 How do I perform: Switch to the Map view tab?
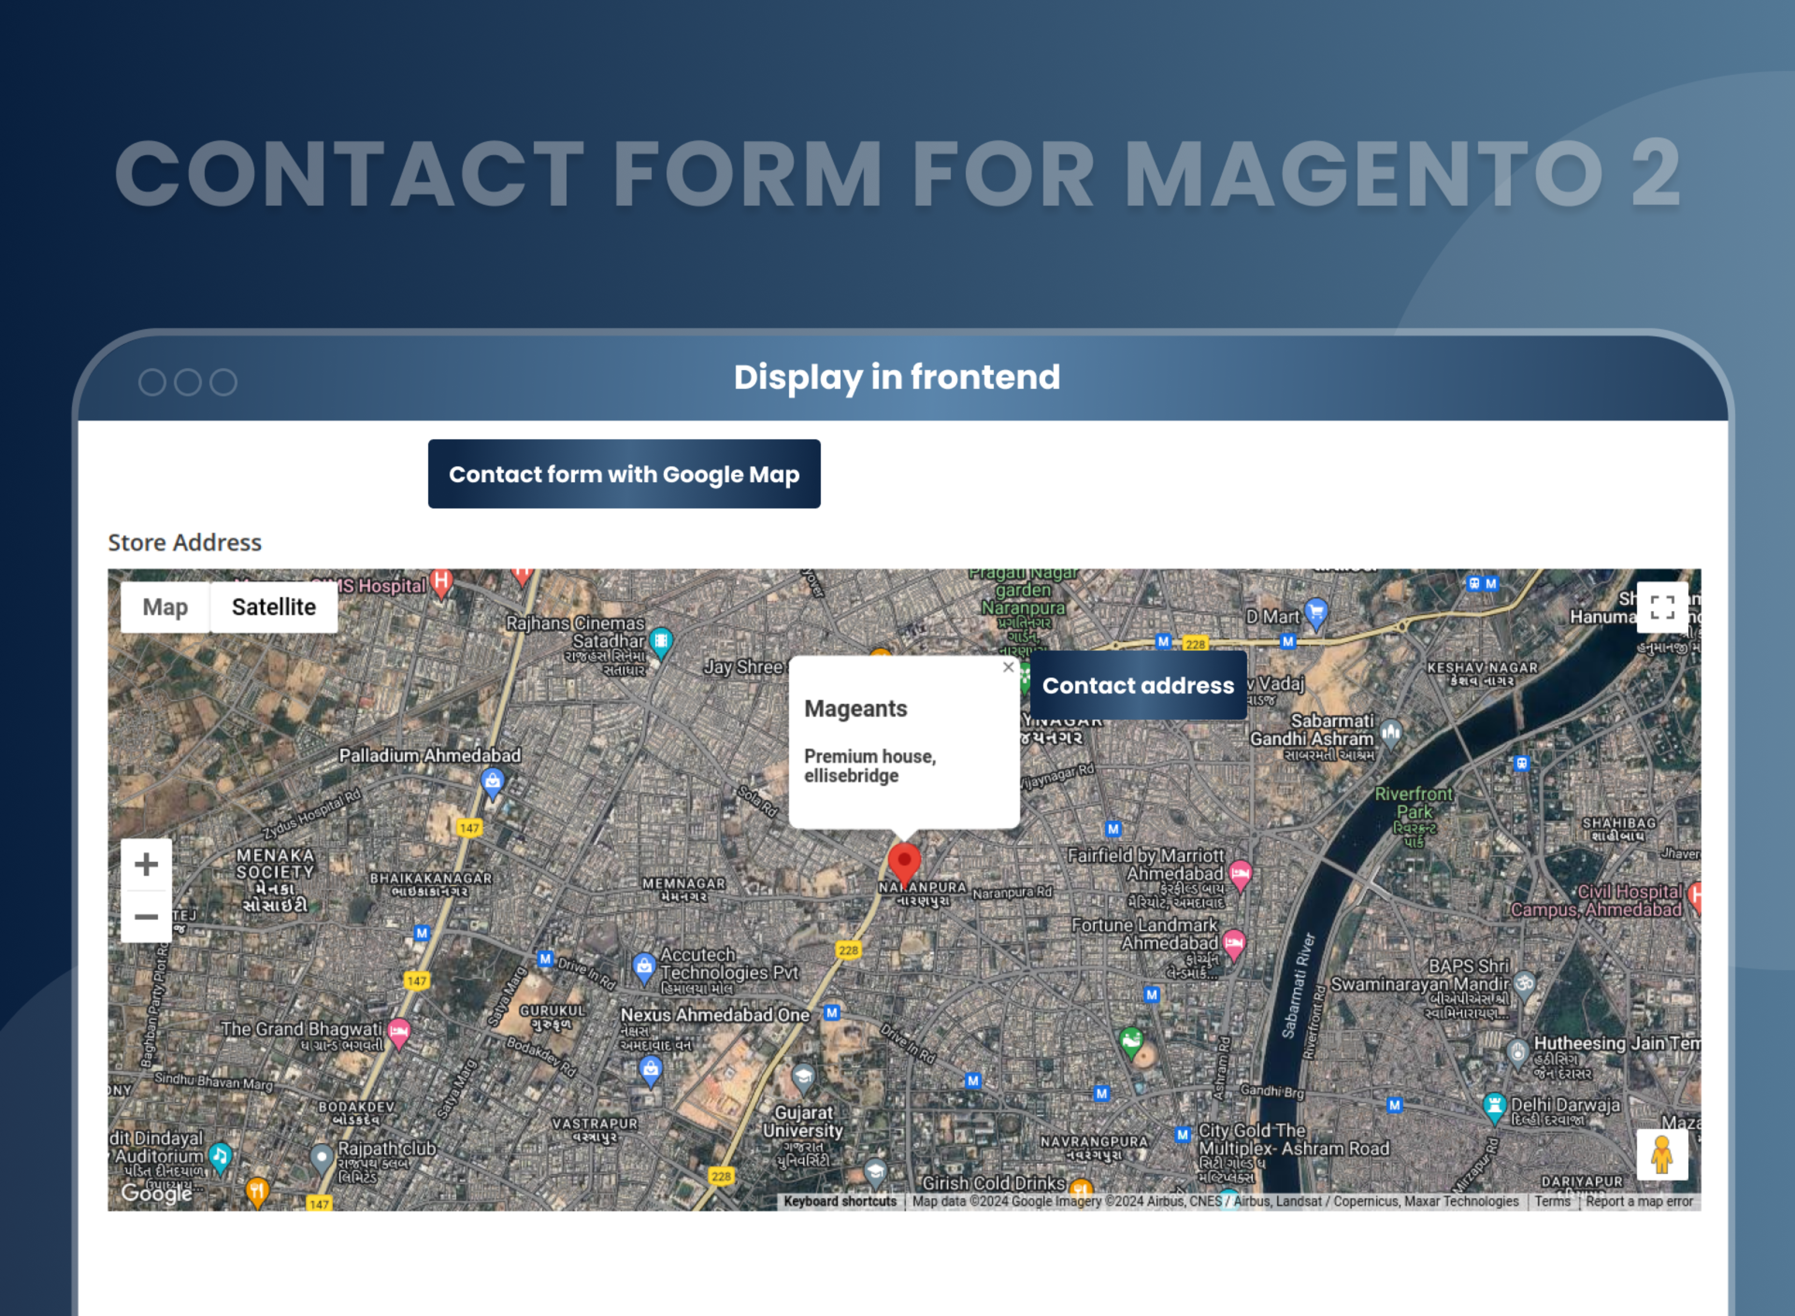click(x=165, y=607)
